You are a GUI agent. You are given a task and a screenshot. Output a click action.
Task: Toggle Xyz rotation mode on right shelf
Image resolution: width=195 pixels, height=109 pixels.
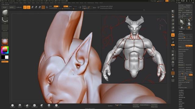click(x=173, y=45)
